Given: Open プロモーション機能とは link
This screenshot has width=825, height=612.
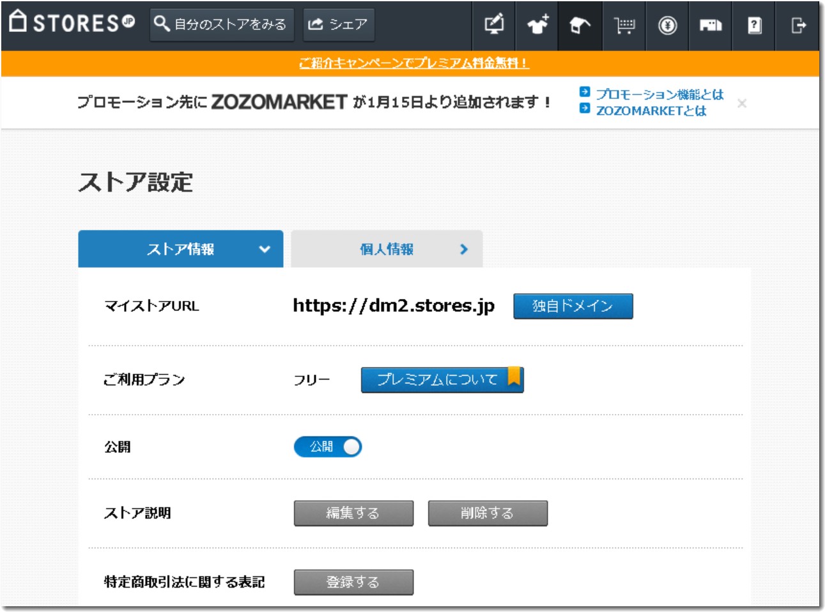Looking at the screenshot, I should [x=659, y=94].
